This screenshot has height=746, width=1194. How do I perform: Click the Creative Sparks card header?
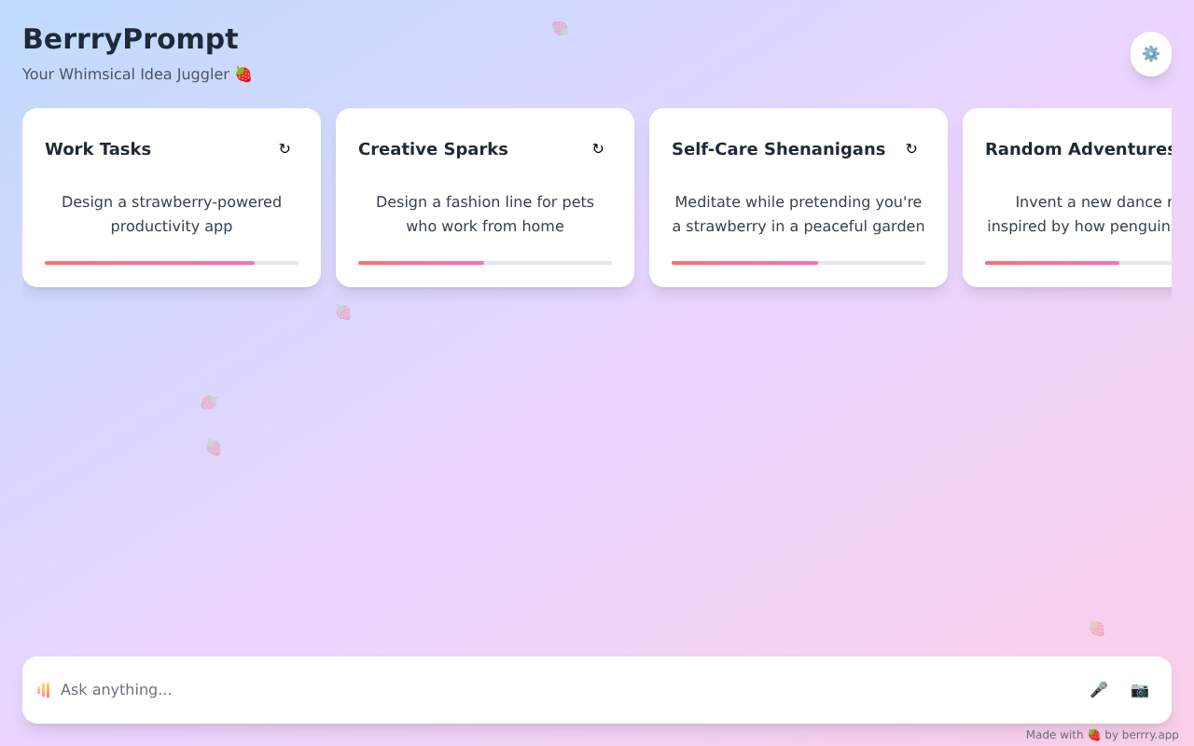[433, 148]
